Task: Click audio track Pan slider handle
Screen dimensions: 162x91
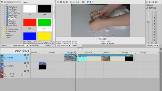Action: point(22,76)
